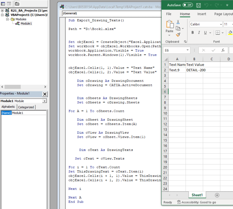Open the Paste options arrow below Paste
233x209 pixels.
[169, 35]
